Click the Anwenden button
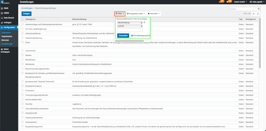The image size is (266, 131). pos(123,35)
